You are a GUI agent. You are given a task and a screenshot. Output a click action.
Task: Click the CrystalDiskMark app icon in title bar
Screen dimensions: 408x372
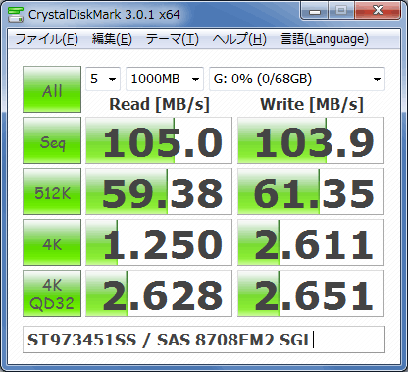tap(16, 14)
